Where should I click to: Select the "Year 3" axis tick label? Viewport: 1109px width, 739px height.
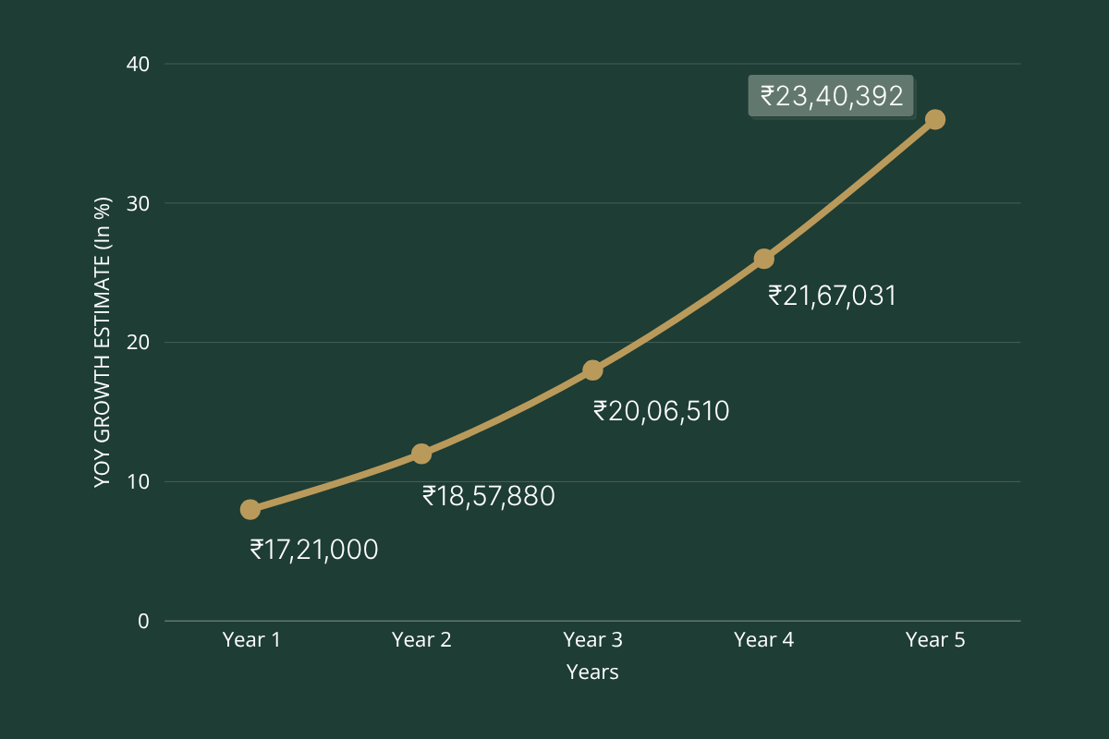[x=592, y=639]
